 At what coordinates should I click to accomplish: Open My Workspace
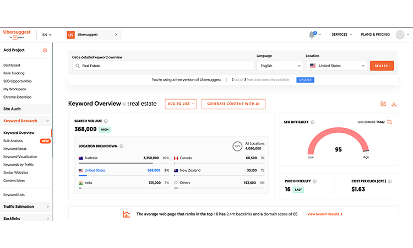(15, 89)
